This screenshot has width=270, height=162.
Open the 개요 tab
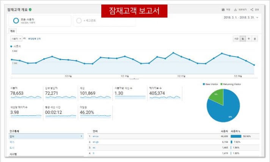pyautogui.click(x=13, y=31)
